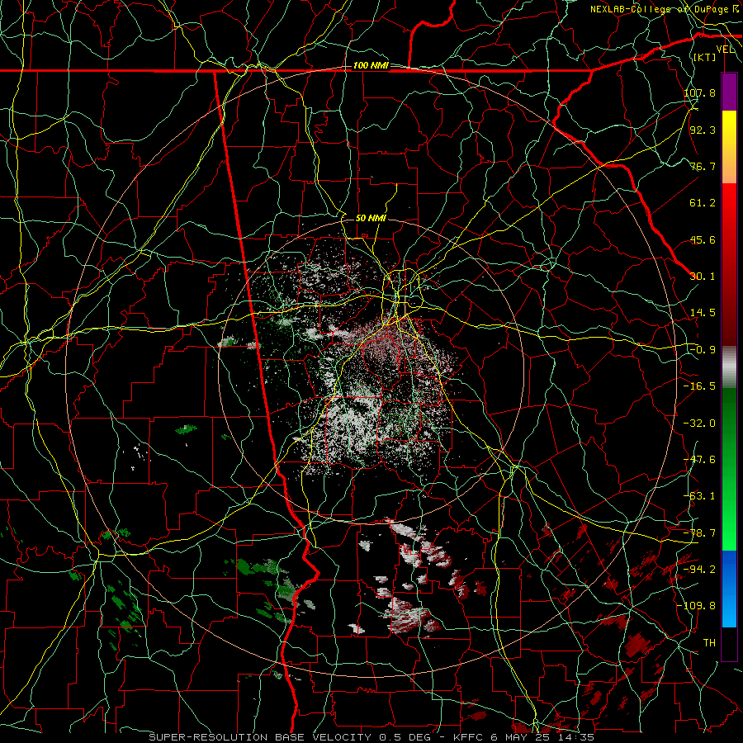Click the Super-Resolution Base Velocity caption
The image size is (743, 743).
[x=371, y=737]
